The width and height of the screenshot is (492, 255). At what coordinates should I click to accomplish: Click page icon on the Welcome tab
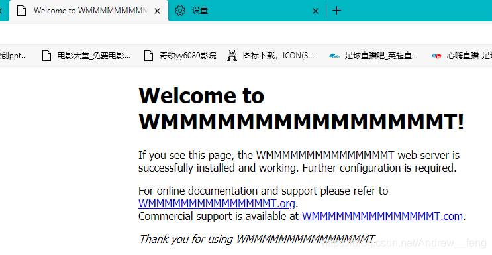tap(21, 11)
